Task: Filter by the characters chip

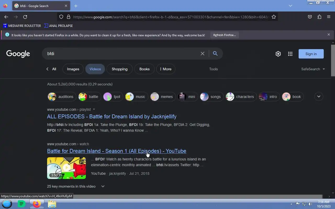Action: coord(241,97)
